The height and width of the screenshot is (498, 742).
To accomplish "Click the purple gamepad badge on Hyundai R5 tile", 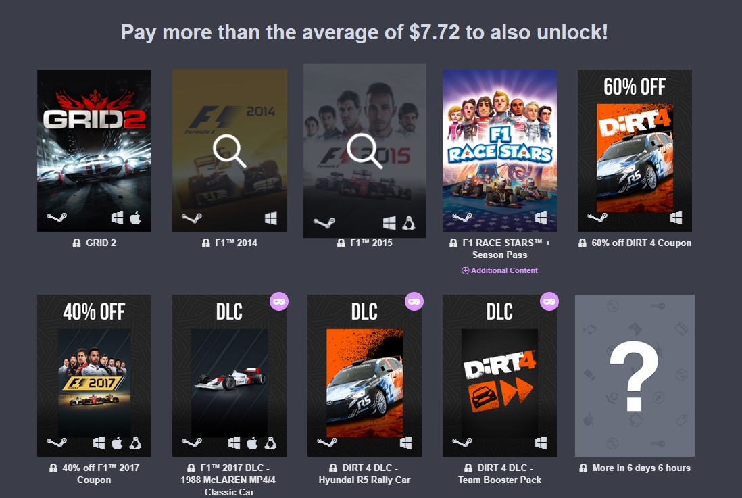I will 414,301.
